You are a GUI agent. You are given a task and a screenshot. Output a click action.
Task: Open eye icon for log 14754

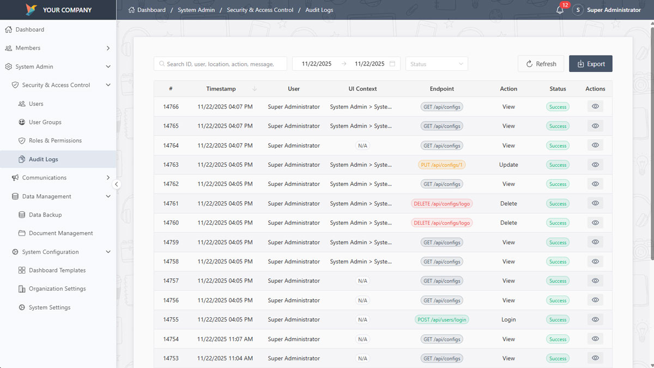coord(595,339)
